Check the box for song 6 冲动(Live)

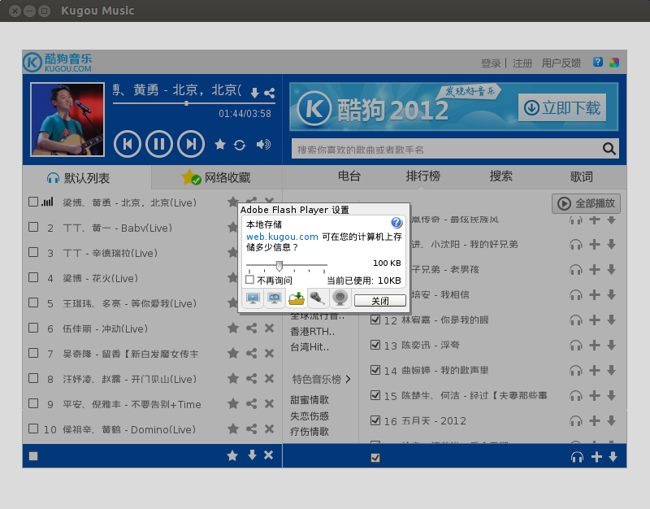click(x=33, y=328)
